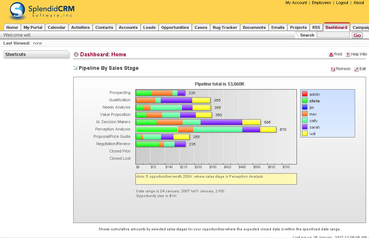This screenshot has width=369, height=238.
Task: Collapse the Pipeline By Sales Stage arrow
Action: [75, 68]
